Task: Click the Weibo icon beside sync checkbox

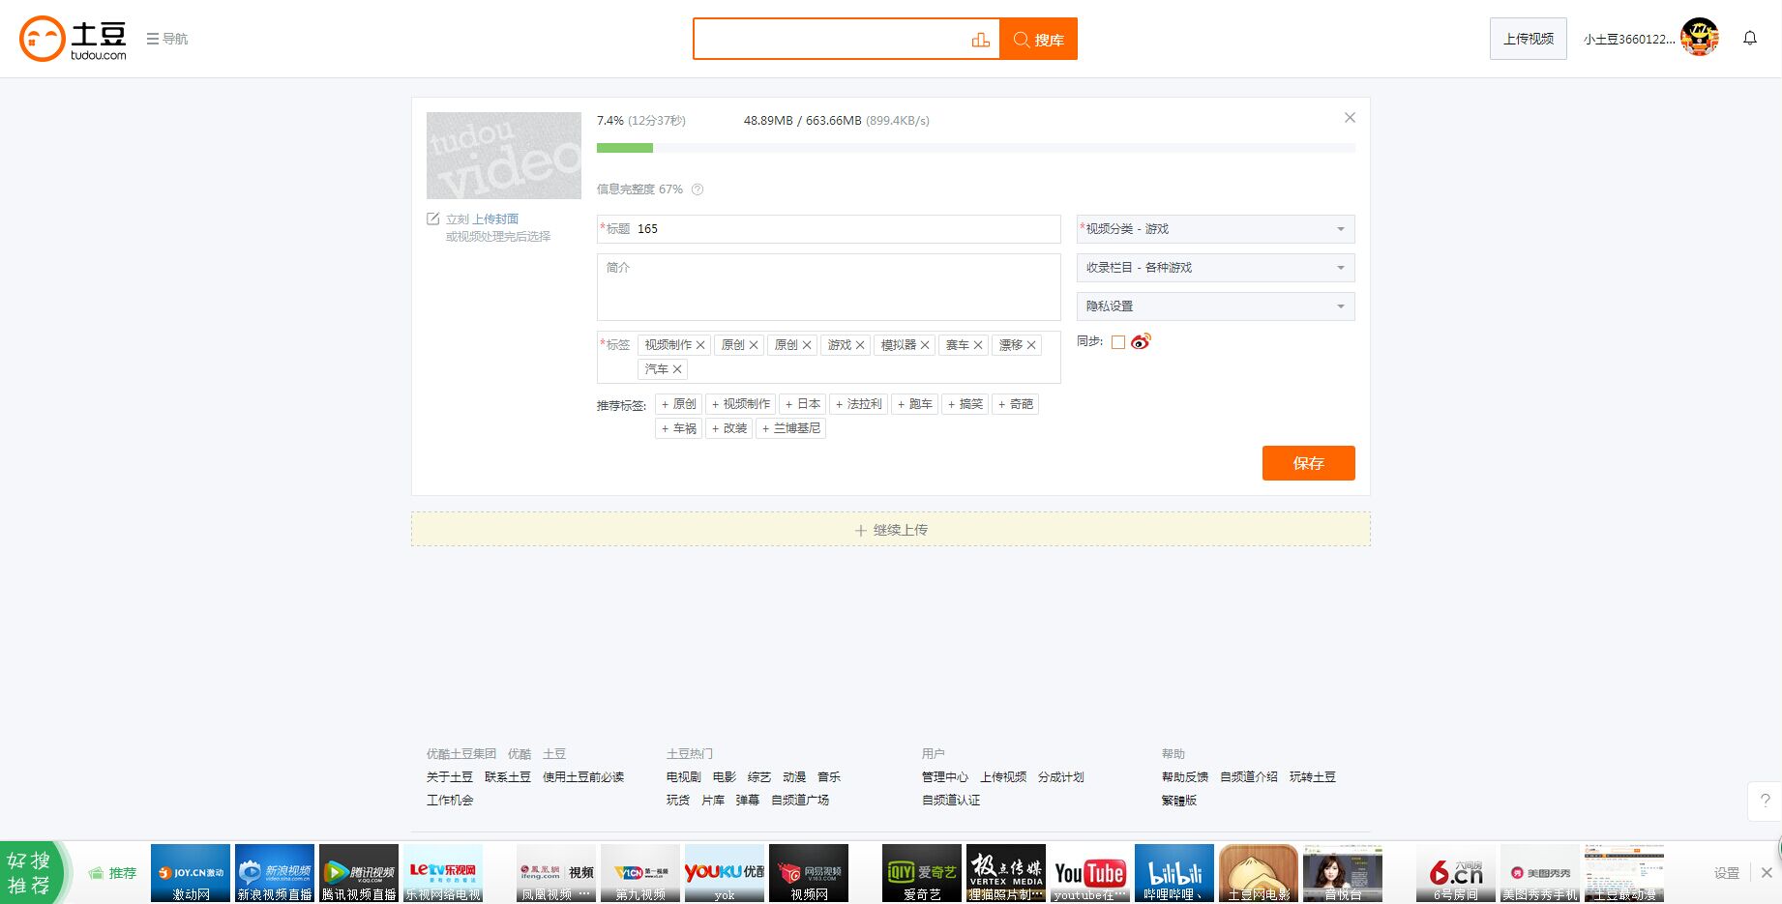Action: pyautogui.click(x=1142, y=341)
